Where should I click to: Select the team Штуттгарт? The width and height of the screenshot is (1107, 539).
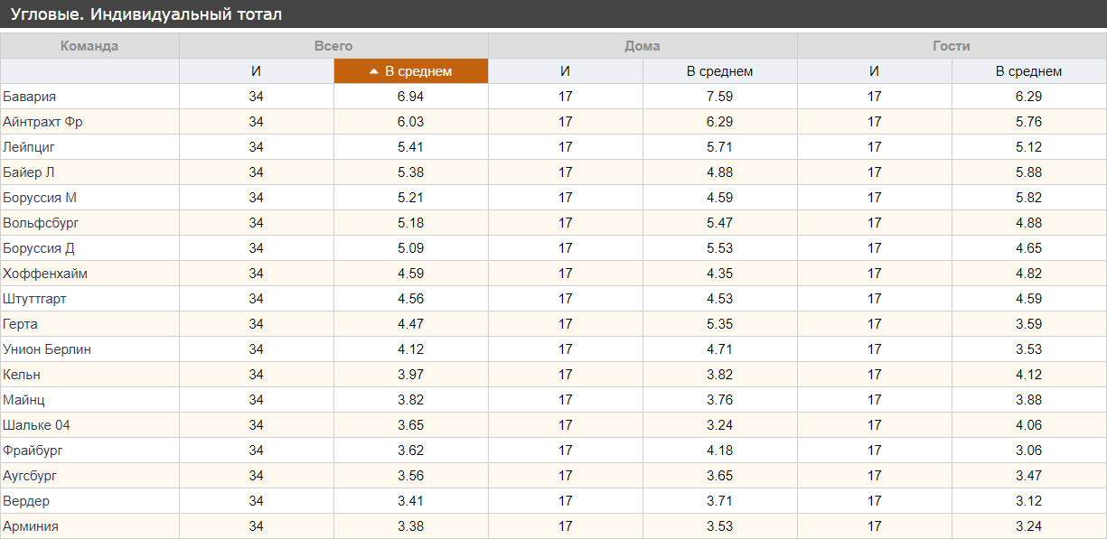click(34, 299)
